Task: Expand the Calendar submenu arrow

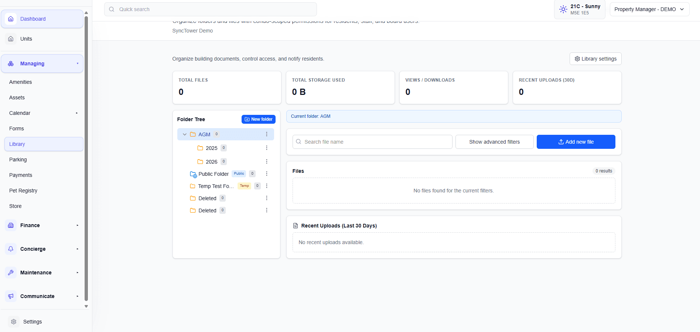Action: coord(77,113)
